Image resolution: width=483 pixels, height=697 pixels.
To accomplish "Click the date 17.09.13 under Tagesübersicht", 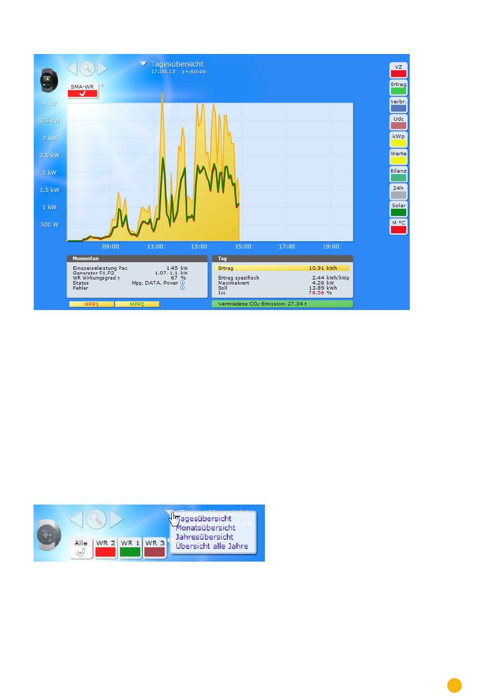I will (163, 72).
